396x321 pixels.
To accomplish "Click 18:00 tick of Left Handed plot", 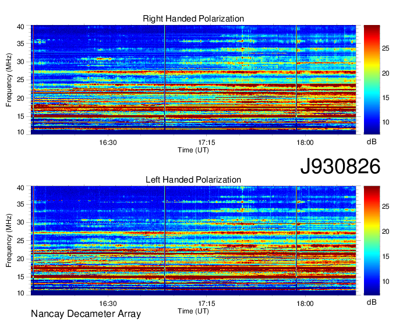I will pyautogui.click(x=305, y=304).
